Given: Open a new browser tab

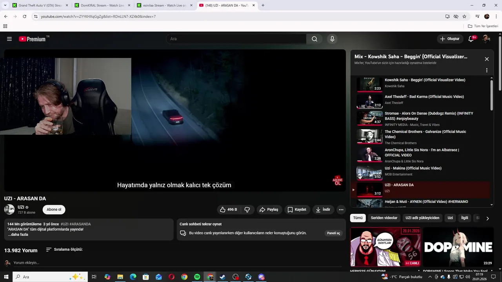Looking at the screenshot, I should point(263,5).
